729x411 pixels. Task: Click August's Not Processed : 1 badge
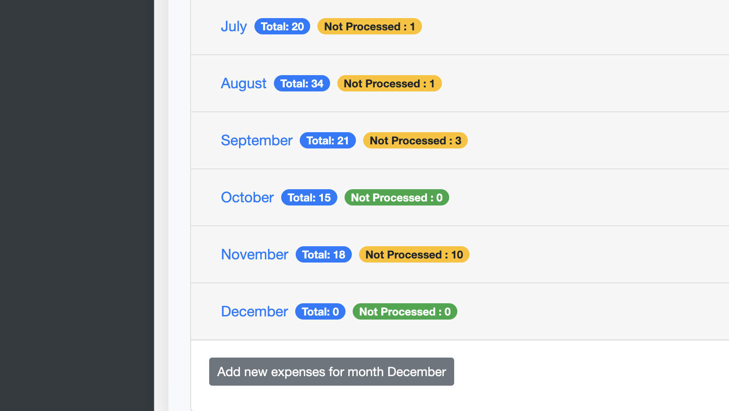click(x=389, y=84)
